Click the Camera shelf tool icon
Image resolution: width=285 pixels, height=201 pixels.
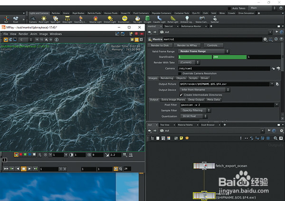click(33, 19)
